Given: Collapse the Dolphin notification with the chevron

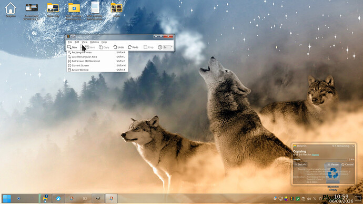Looking at the screenshot, I should click(x=353, y=146).
